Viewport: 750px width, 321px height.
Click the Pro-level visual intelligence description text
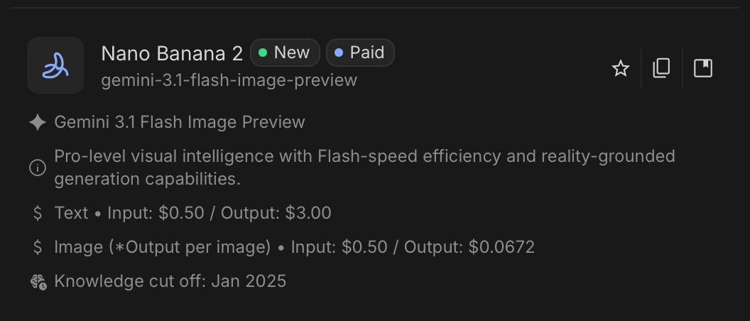point(364,167)
